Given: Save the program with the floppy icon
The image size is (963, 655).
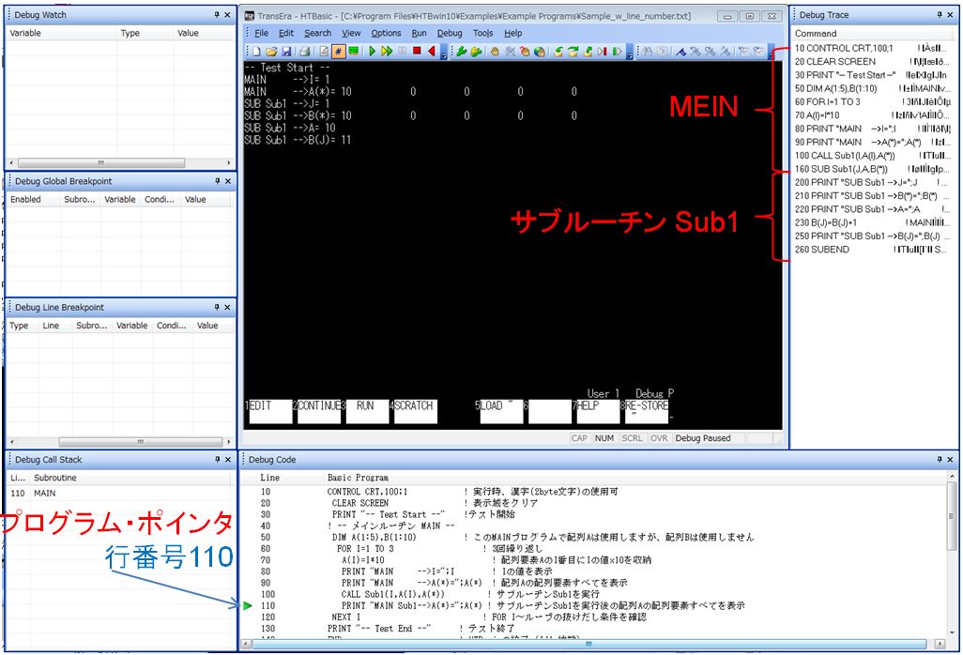Looking at the screenshot, I should (x=286, y=52).
